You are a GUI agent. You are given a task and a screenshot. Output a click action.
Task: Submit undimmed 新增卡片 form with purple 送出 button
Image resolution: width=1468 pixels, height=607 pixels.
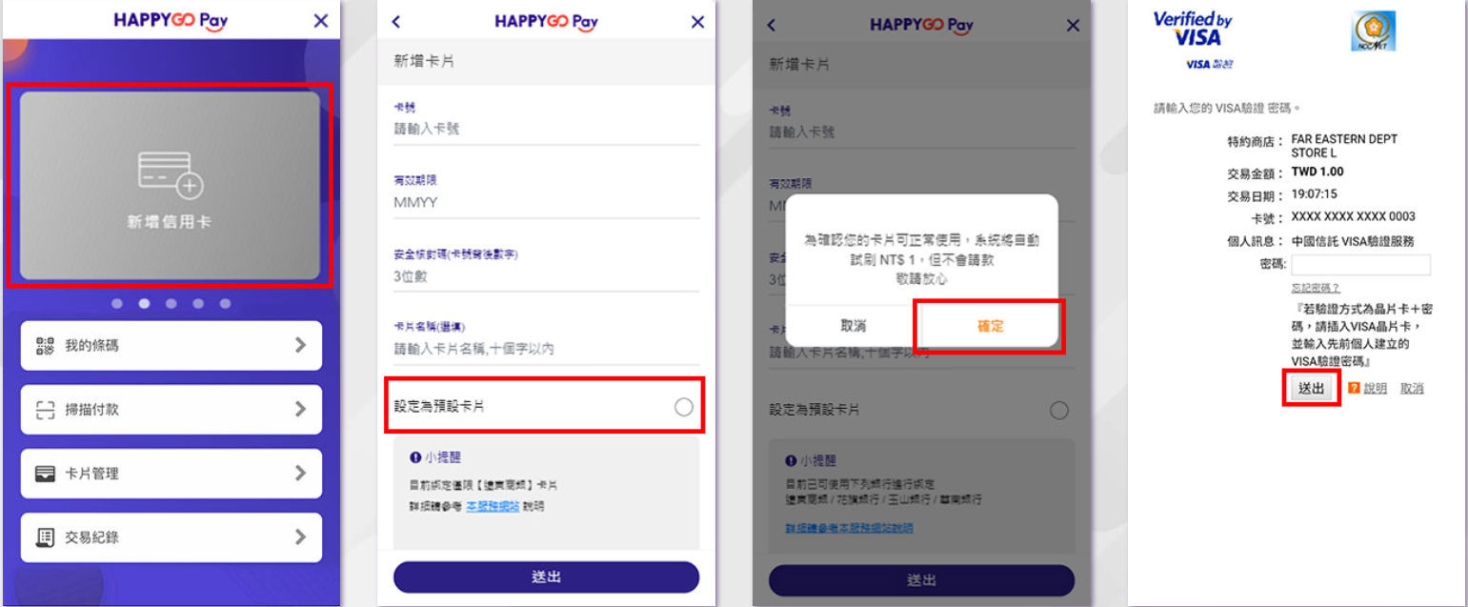tap(546, 577)
